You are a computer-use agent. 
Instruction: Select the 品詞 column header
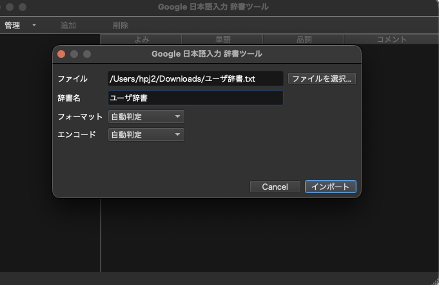(x=304, y=39)
